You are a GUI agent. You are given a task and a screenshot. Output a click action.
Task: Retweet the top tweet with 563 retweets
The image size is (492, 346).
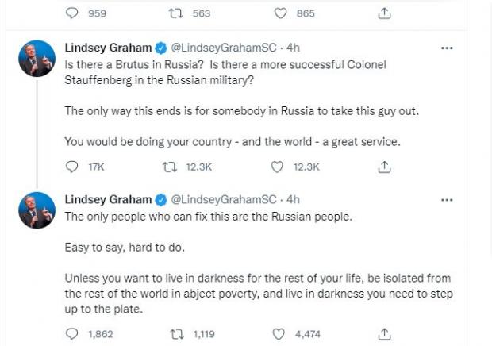[x=177, y=13]
